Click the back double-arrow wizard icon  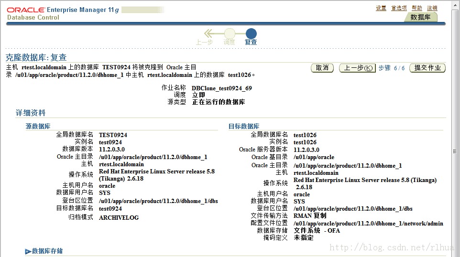click(209, 34)
